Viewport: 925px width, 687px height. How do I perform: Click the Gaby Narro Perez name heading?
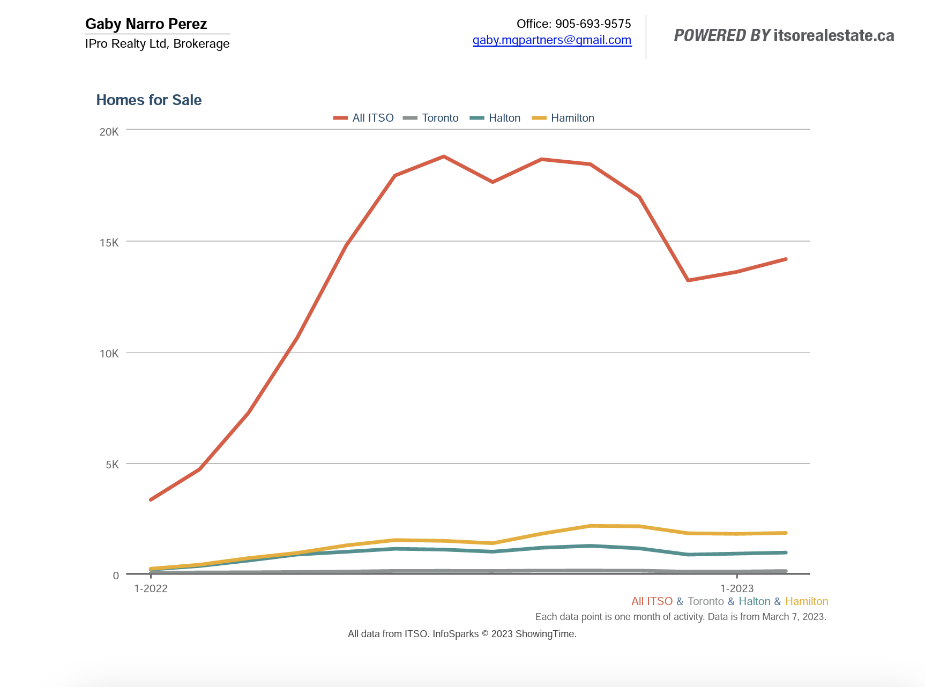[x=146, y=24]
